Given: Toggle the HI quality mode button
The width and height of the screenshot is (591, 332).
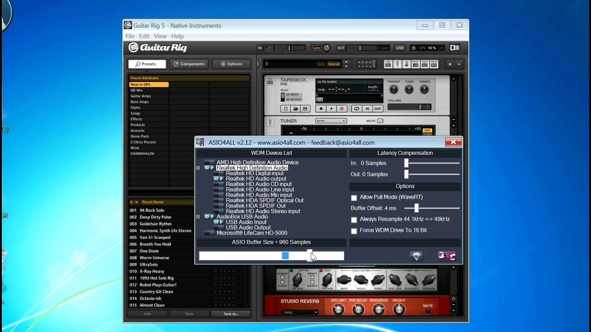Looking at the screenshot, I should [x=441, y=48].
